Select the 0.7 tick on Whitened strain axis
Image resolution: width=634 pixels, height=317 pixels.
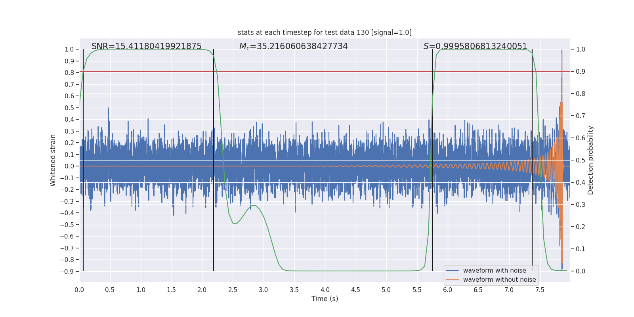click(69, 84)
